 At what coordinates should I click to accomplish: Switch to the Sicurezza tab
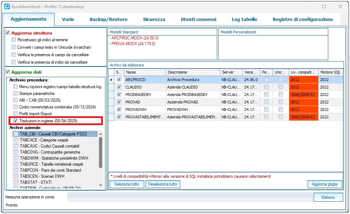pos(154,20)
